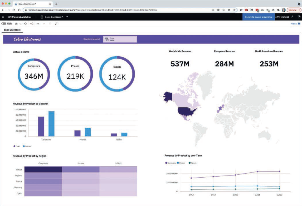Click the Cobra Electronics title
The width and height of the screenshot is (302, 206).
tap(27, 39)
